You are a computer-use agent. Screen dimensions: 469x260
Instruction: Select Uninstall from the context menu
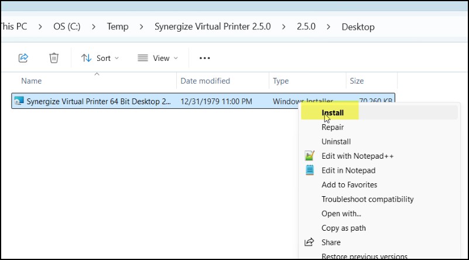[336, 142]
